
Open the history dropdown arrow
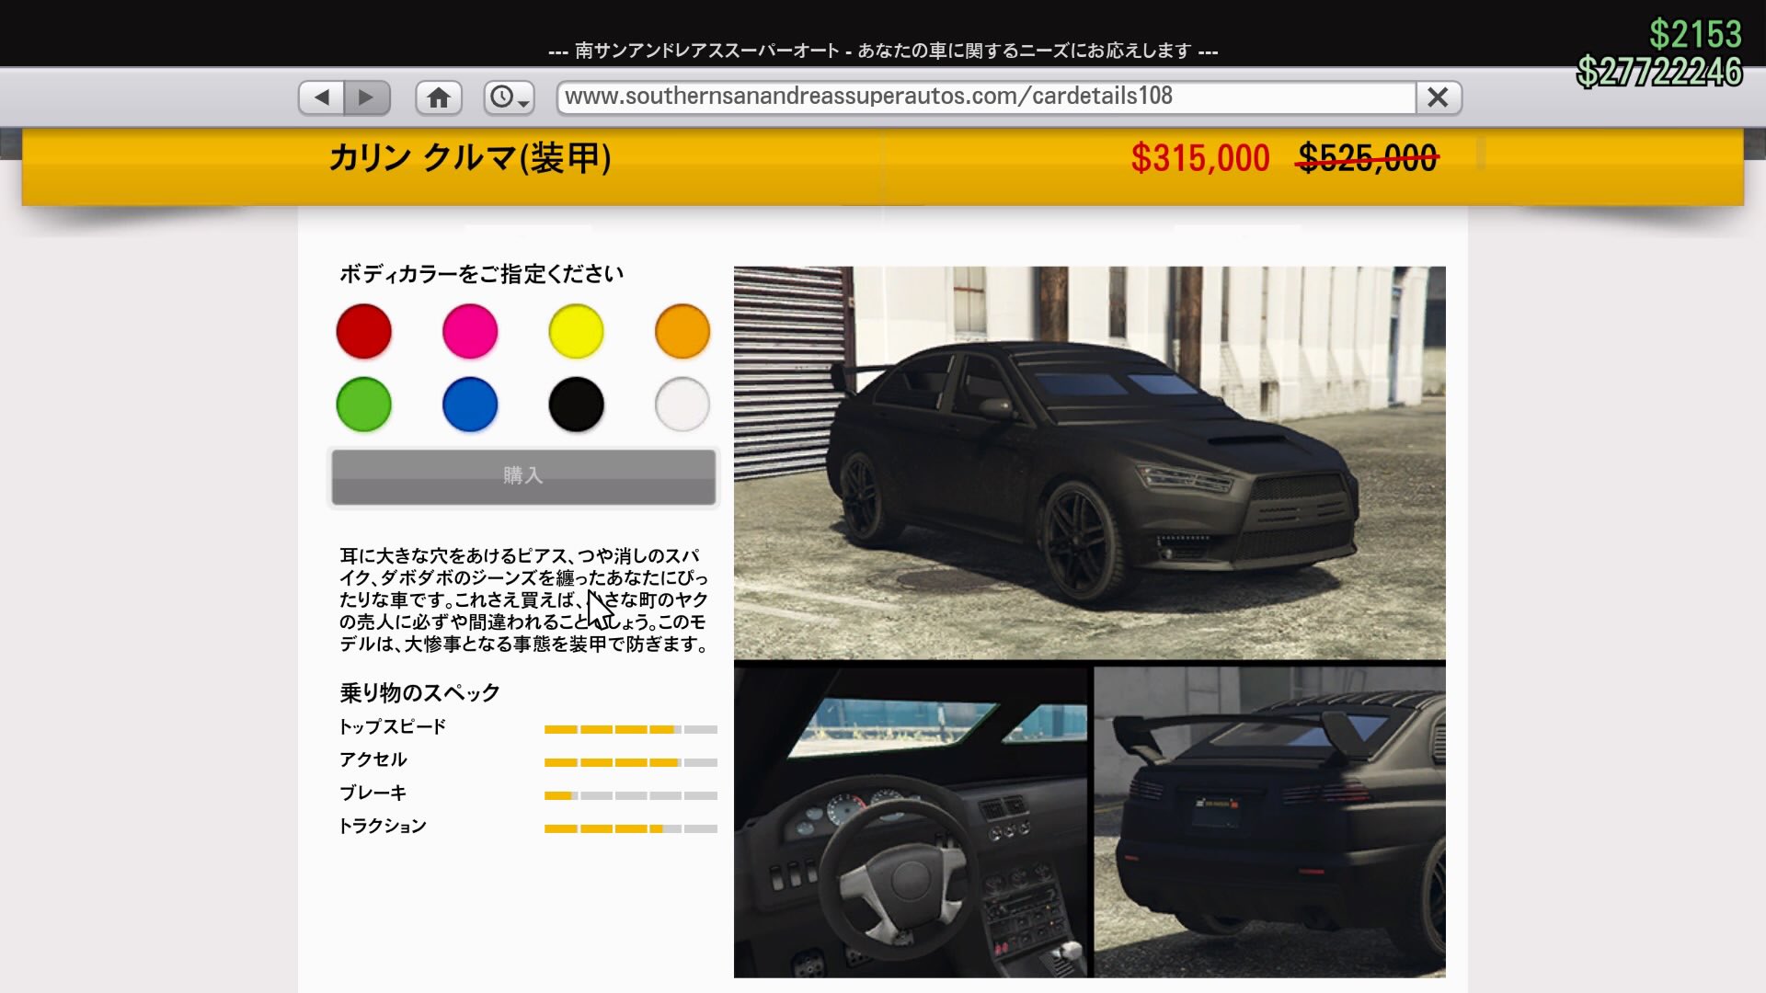tap(524, 103)
